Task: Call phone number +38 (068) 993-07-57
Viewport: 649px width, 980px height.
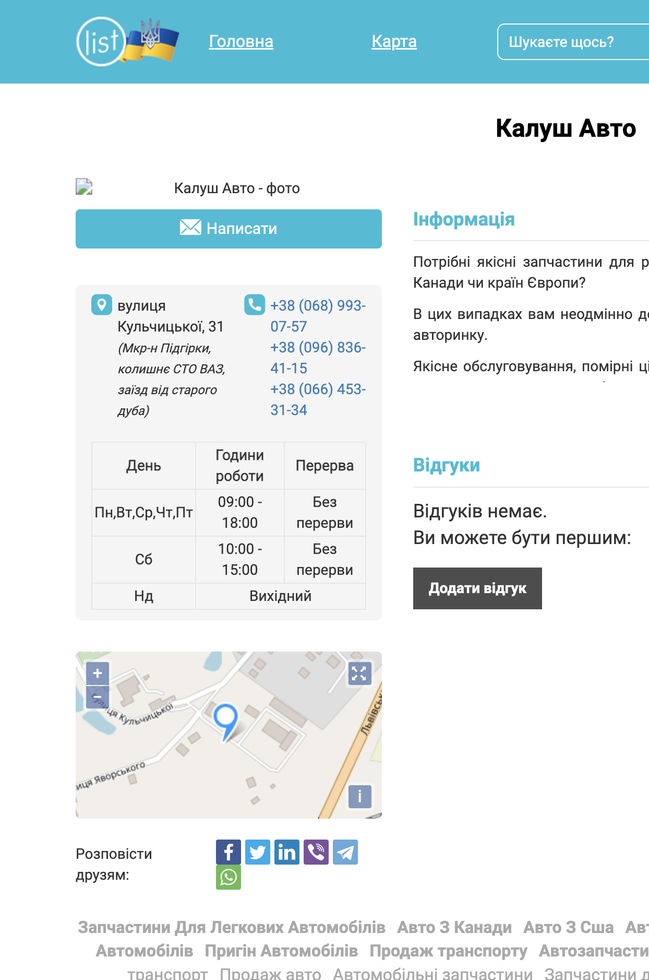Action: [x=318, y=316]
